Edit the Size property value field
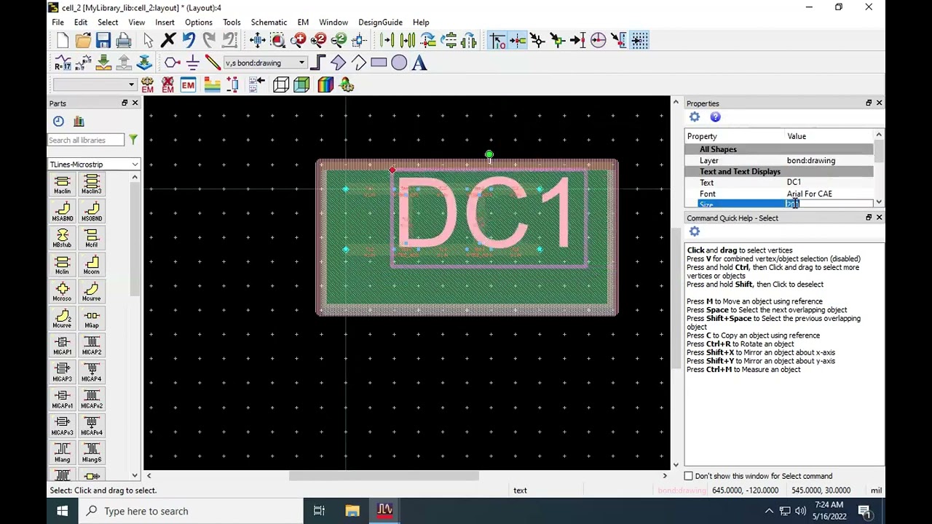Image resolution: width=932 pixels, height=524 pixels. [x=829, y=204]
